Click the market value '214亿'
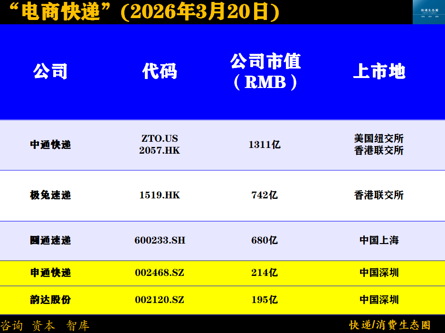The image size is (445, 333). pyautogui.click(x=265, y=273)
